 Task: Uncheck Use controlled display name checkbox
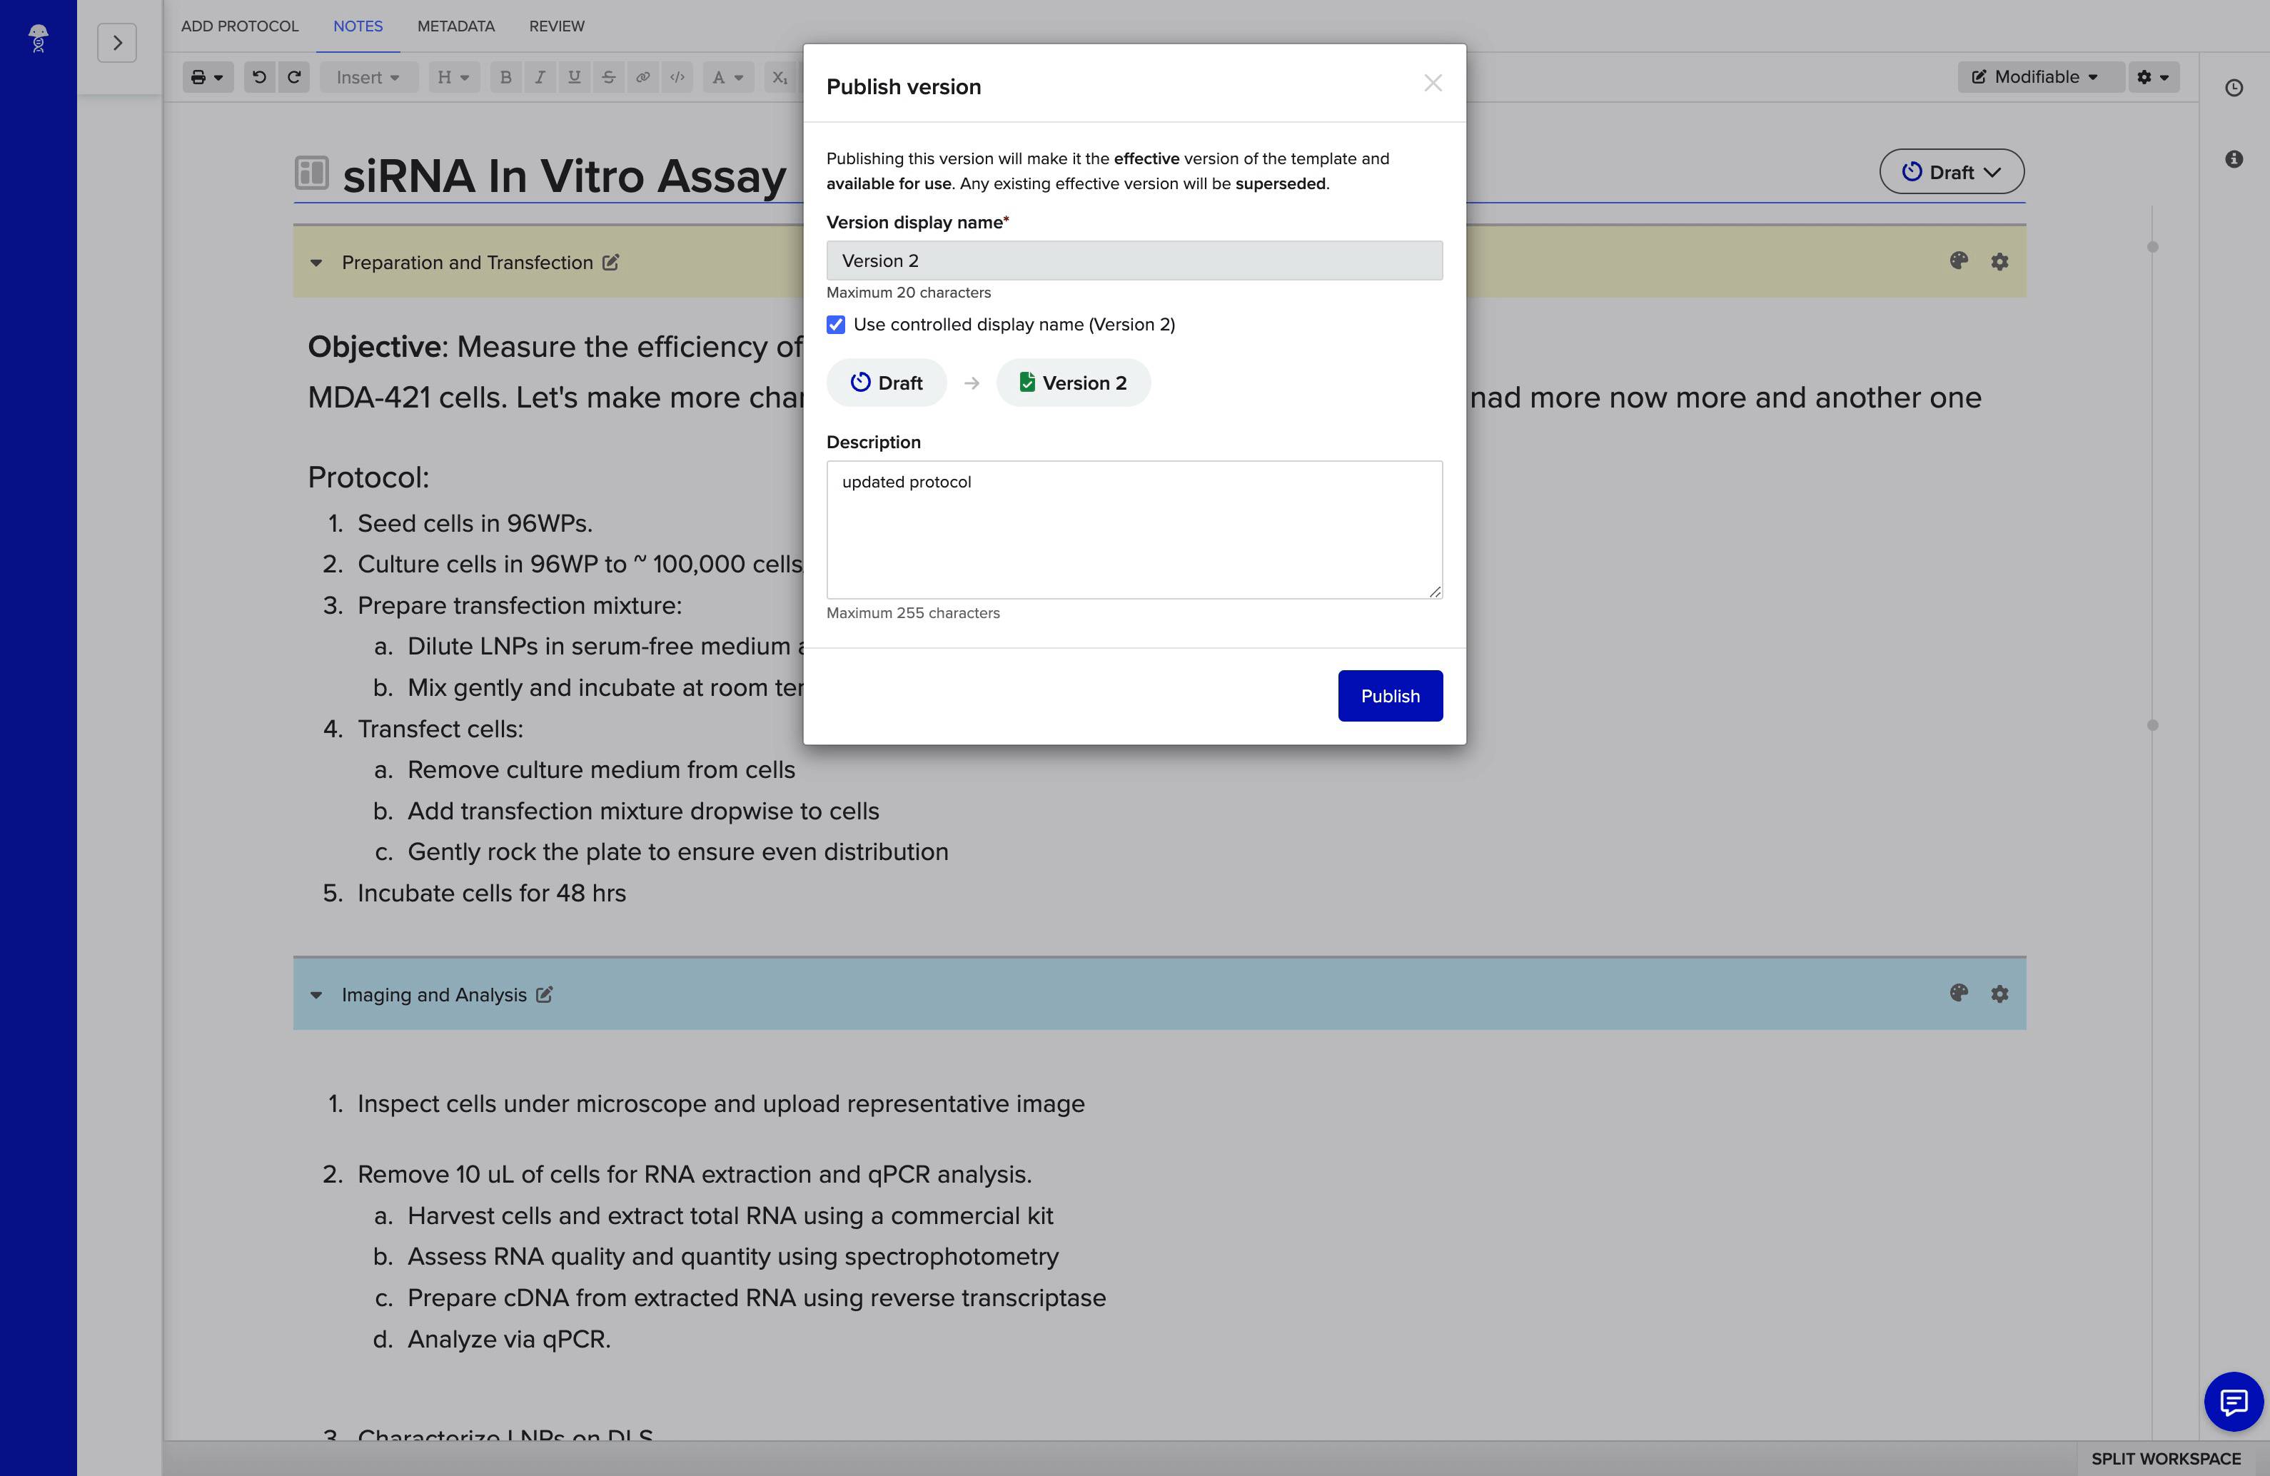tap(835, 325)
